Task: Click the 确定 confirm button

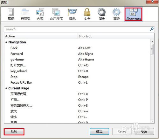Action: click(99, 131)
